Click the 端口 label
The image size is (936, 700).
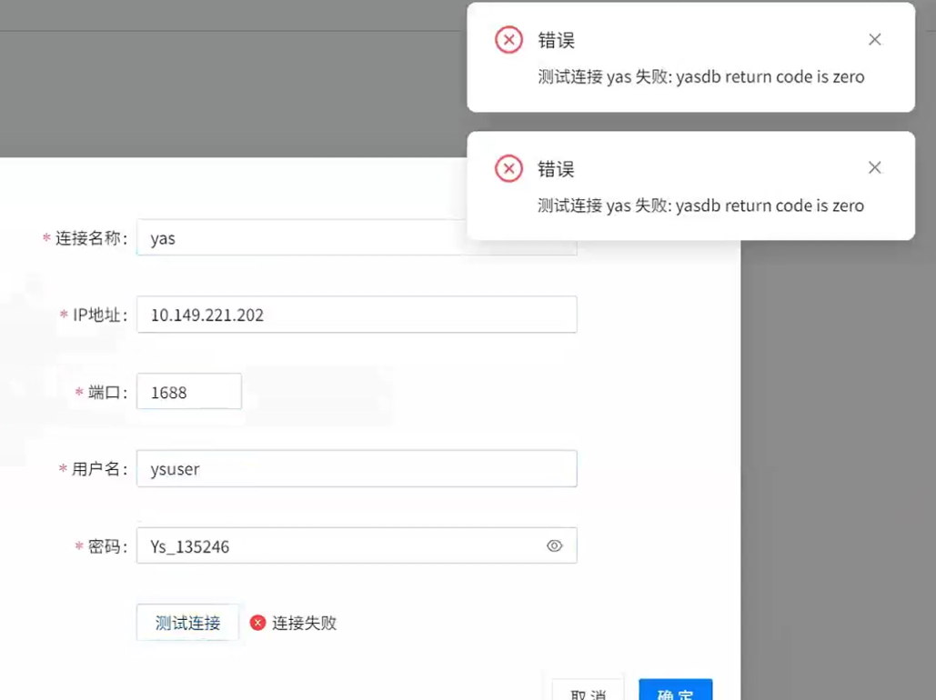tap(108, 392)
